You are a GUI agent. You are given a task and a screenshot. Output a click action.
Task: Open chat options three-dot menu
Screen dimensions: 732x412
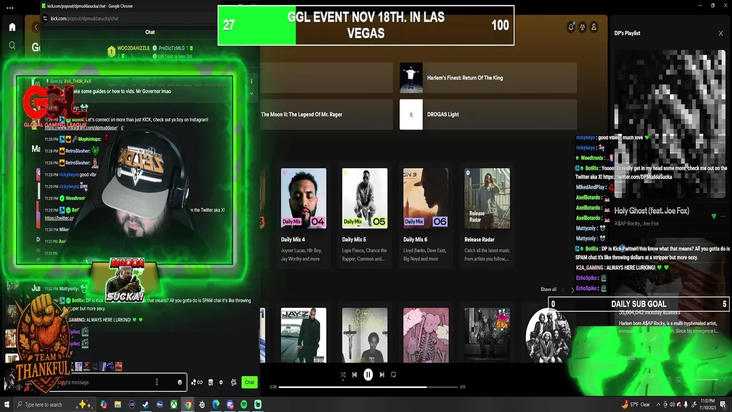click(251, 81)
